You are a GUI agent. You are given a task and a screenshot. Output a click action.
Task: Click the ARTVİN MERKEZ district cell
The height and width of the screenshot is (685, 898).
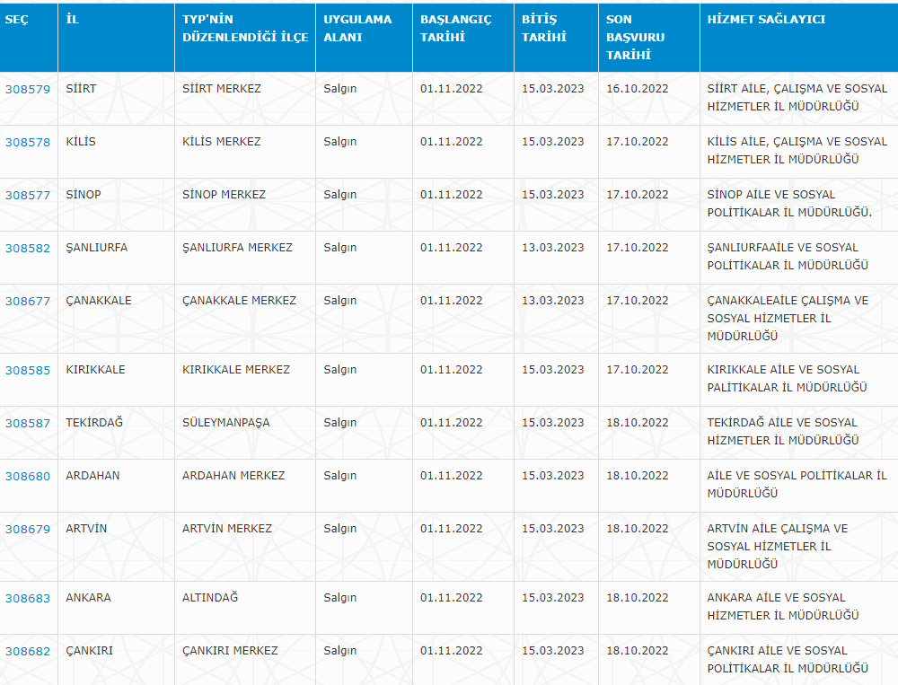coord(245,547)
